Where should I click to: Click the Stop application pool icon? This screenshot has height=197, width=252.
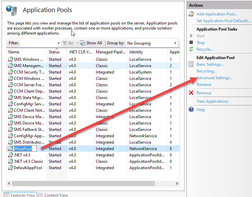(191, 43)
